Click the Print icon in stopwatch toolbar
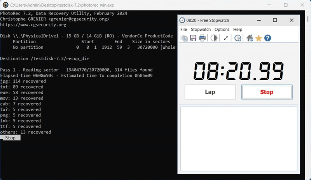The width and height of the screenshot is (311, 180). click(x=202, y=38)
